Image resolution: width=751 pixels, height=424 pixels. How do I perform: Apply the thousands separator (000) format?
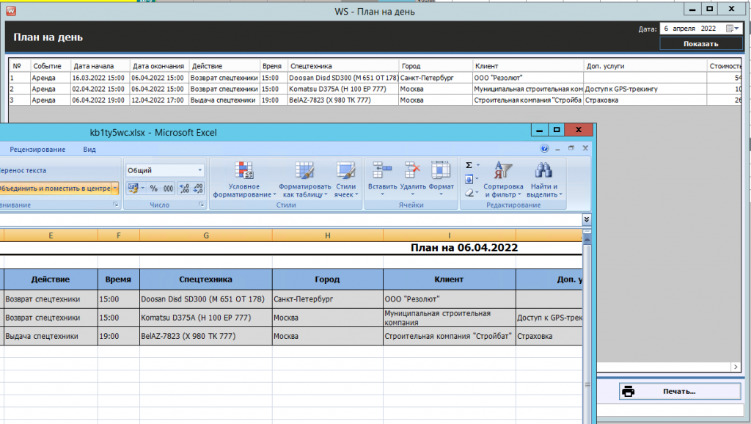168,189
